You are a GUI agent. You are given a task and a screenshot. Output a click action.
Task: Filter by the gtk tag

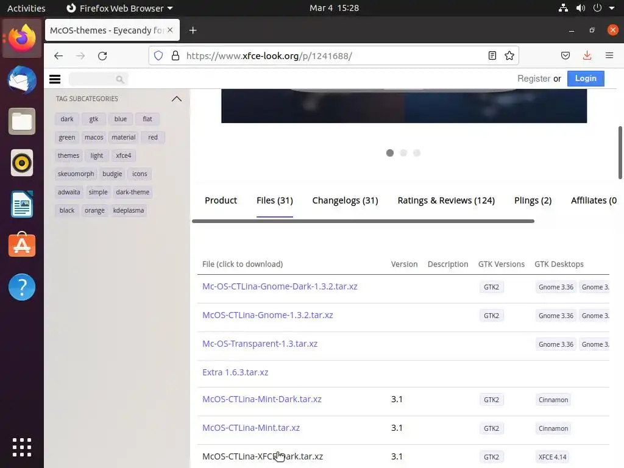93,119
